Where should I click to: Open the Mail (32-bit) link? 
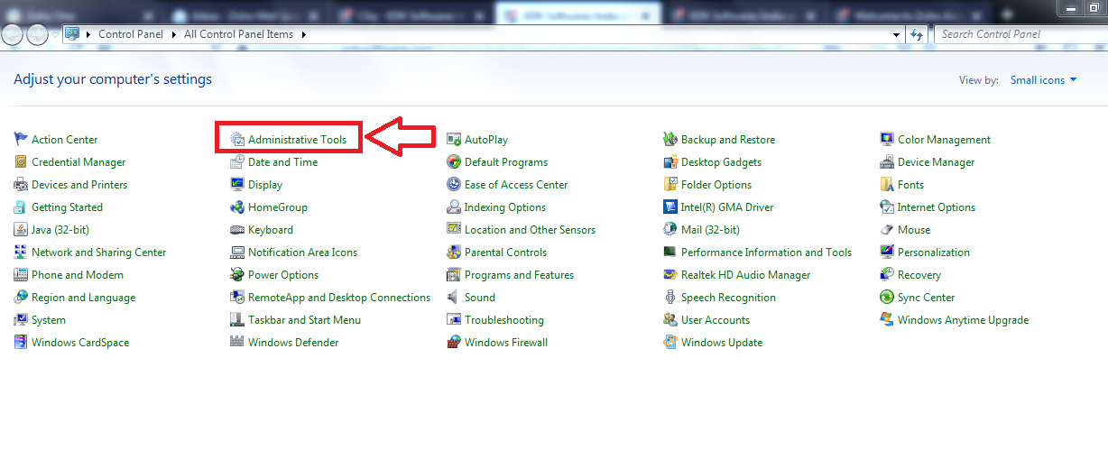pyautogui.click(x=710, y=230)
